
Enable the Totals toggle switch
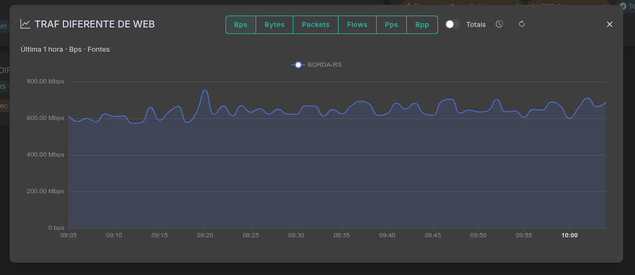(x=453, y=24)
